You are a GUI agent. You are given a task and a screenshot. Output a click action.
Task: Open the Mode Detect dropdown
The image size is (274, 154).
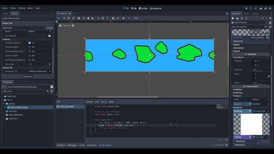click(x=40, y=31)
